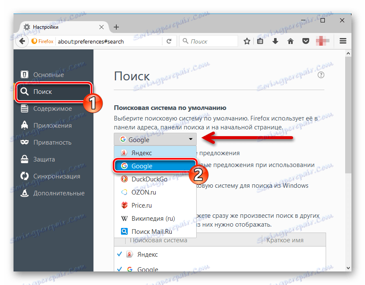Select Поиск Mail.Ru from the dropdown list

point(155,231)
